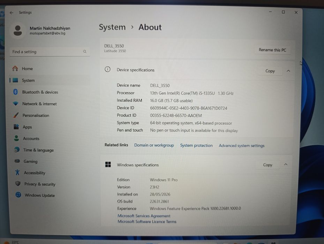Copy the Device specifications
324x244 pixels.
(270, 71)
